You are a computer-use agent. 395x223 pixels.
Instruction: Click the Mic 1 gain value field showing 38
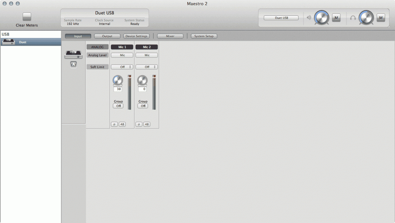(x=118, y=89)
